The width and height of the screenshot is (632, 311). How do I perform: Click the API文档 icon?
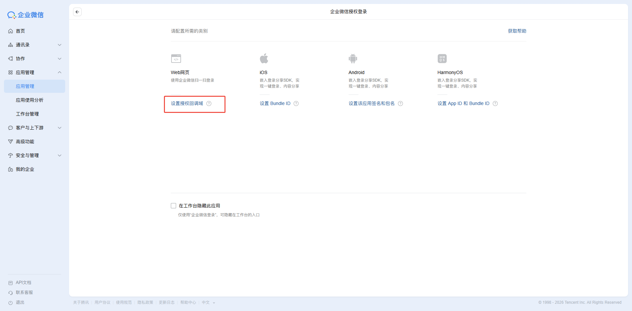click(11, 283)
